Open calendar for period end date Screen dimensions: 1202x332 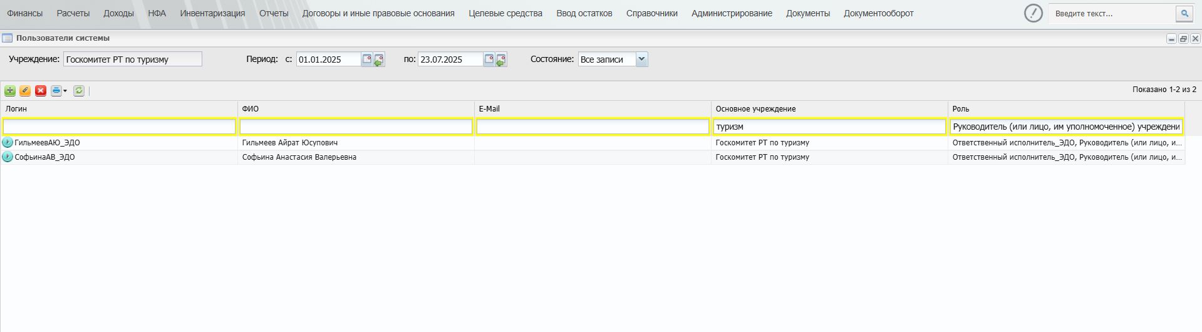[489, 60]
